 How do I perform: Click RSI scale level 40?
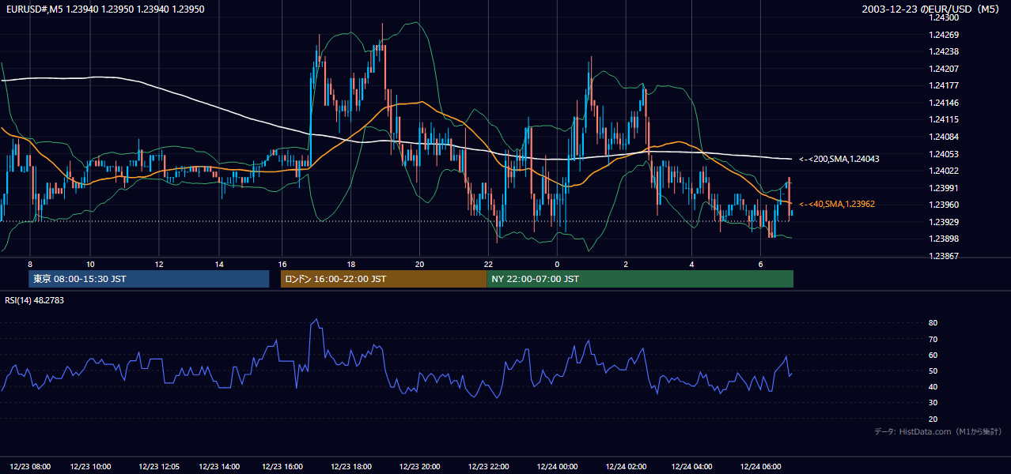pos(933,386)
